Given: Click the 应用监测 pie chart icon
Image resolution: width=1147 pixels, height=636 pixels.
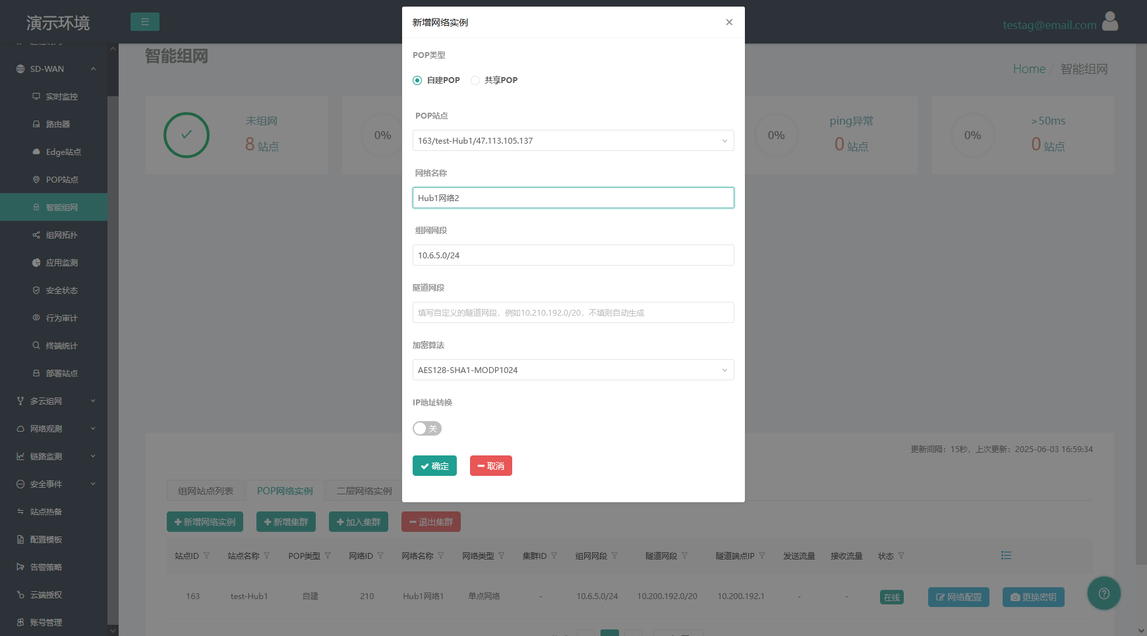Looking at the screenshot, I should [x=36, y=262].
